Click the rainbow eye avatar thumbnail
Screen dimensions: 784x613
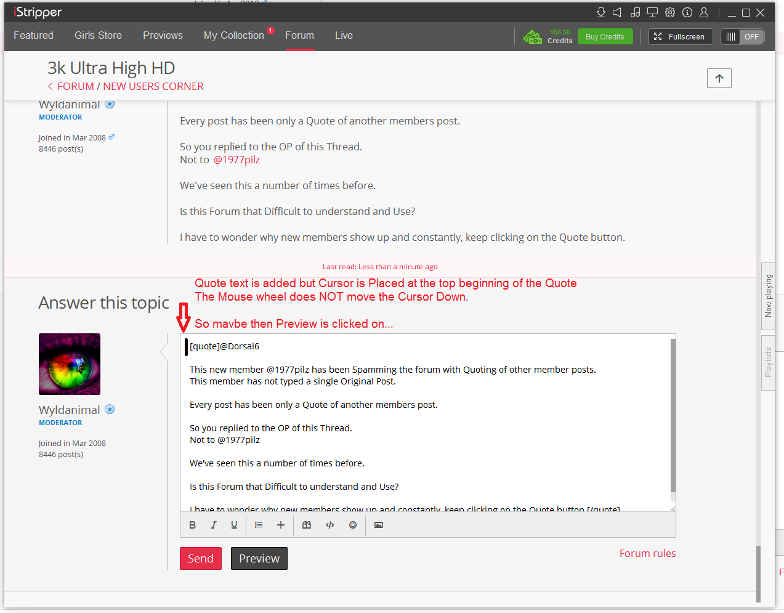[70, 364]
